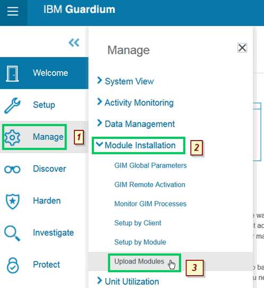Click the Module Installation label
This screenshot has width=264, height=288.
pyautogui.click(x=140, y=145)
